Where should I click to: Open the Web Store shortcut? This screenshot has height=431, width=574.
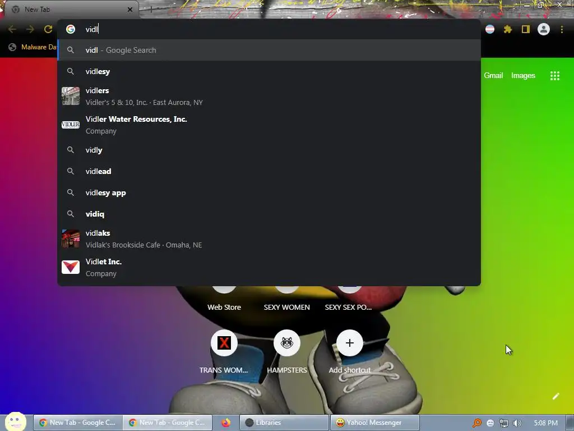(x=224, y=307)
